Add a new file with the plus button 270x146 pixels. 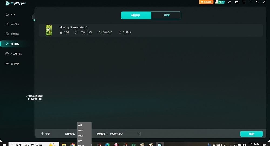click(x=45, y=134)
